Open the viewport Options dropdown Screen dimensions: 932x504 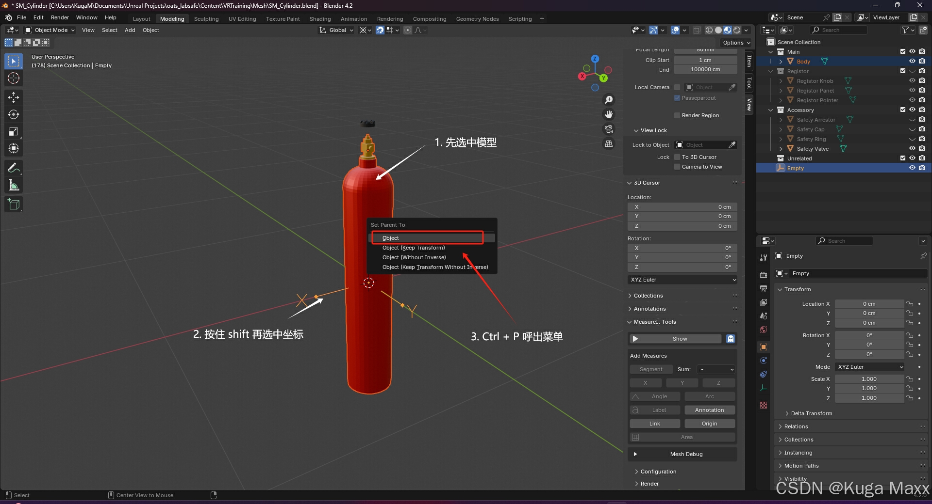pyautogui.click(x=736, y=43)
